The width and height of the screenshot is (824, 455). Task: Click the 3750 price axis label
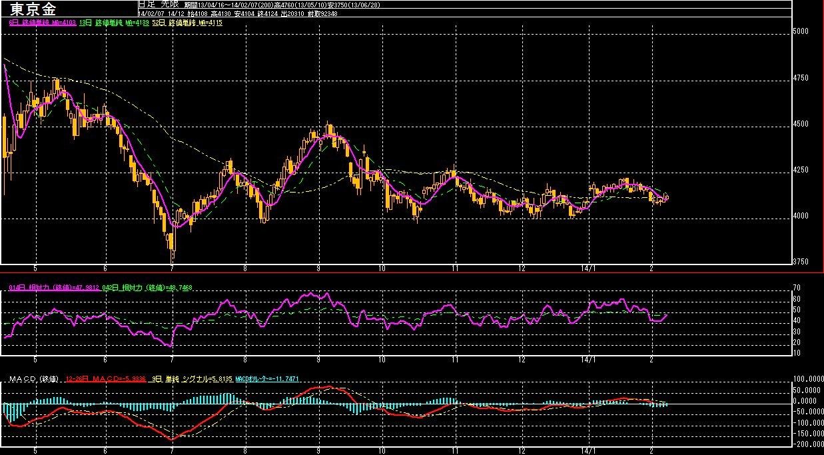click(800, 262)
